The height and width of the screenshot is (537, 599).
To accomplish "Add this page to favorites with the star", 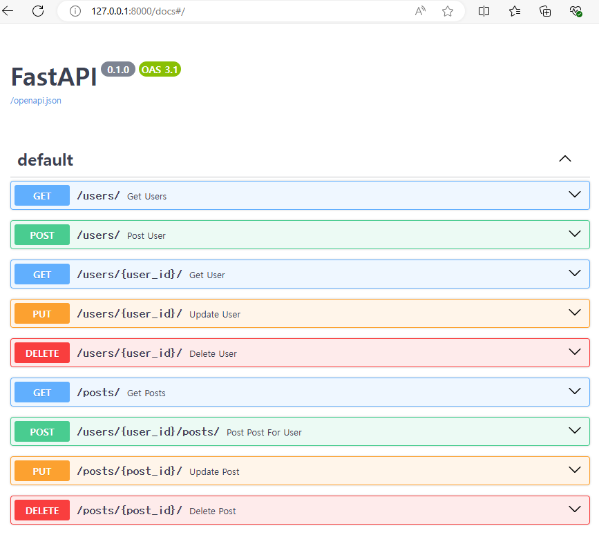I will tap(447, 11).
